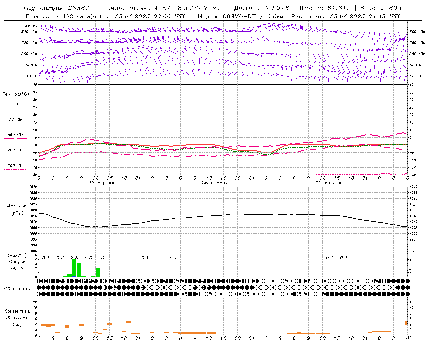Click the station name Yug_Laryak_23867 in the header
This screenshot has width=427, height=341.
coord(56,8)
